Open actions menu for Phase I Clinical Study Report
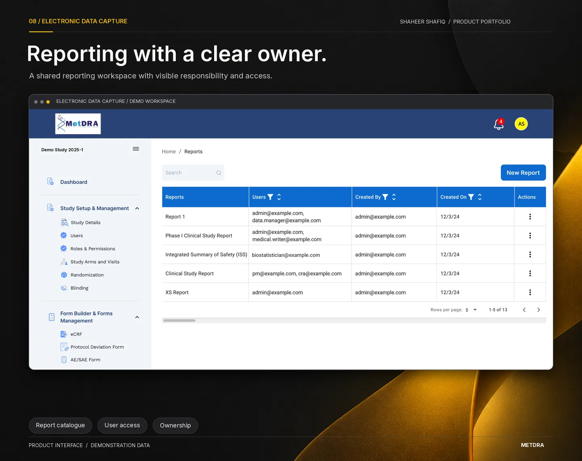Image resolution: width=582 pixels, height=461 pixels. click(530, 236)
